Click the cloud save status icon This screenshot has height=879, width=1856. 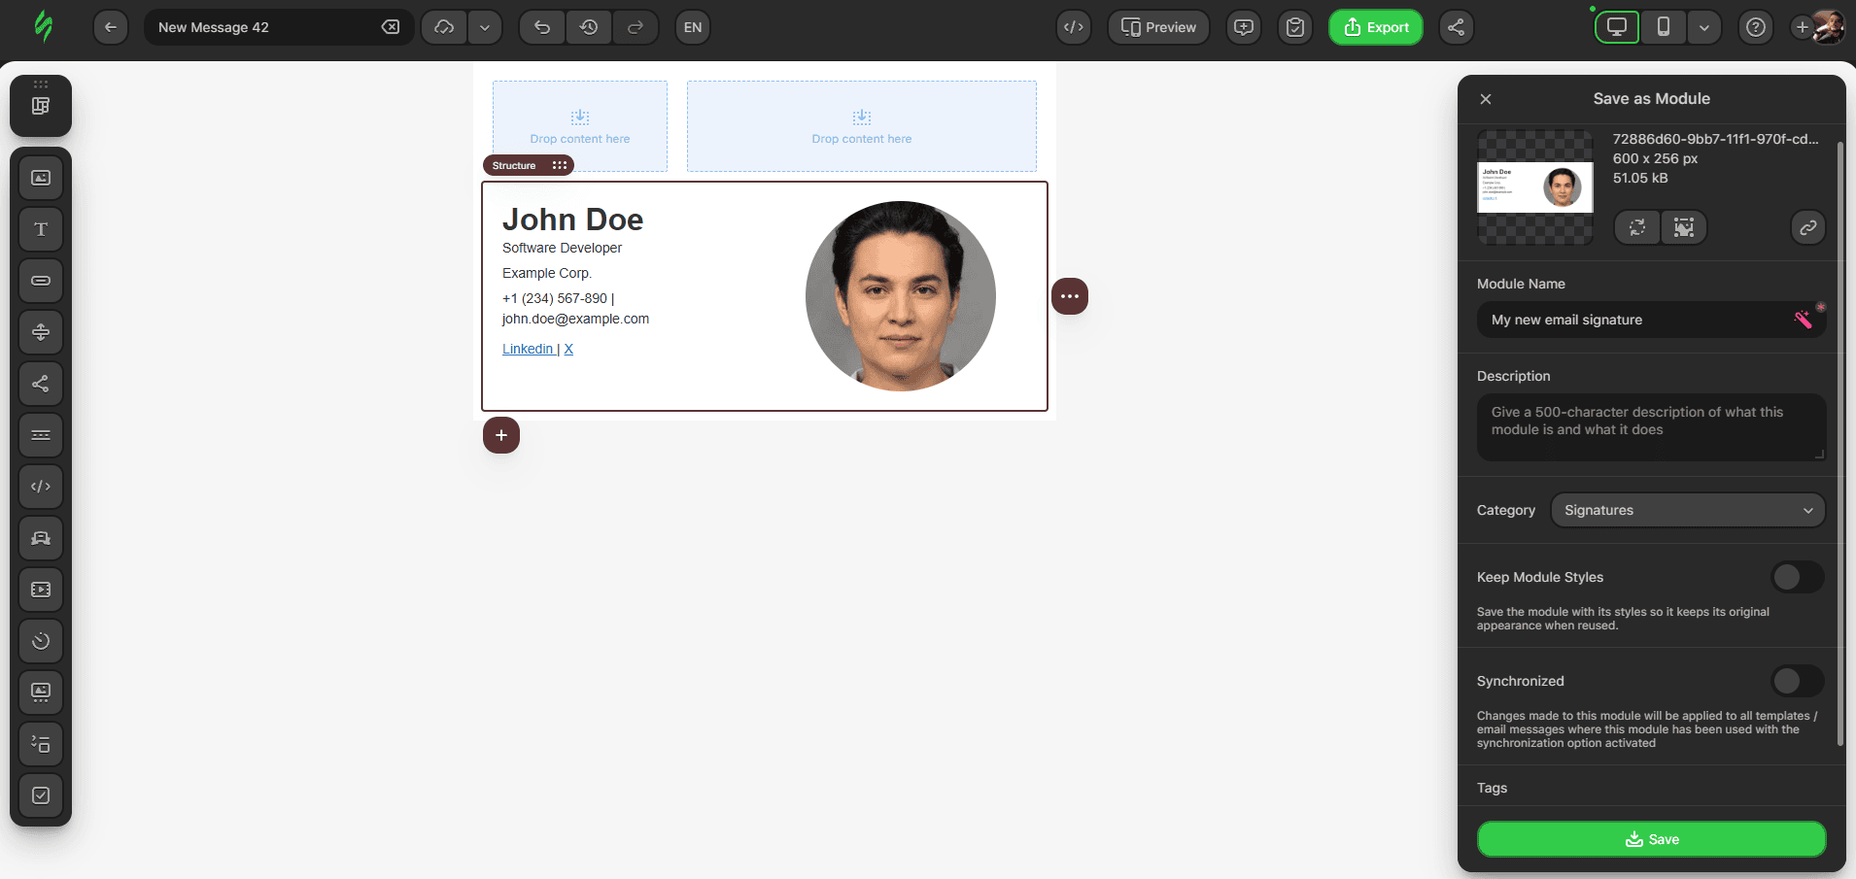click(444, 27)
